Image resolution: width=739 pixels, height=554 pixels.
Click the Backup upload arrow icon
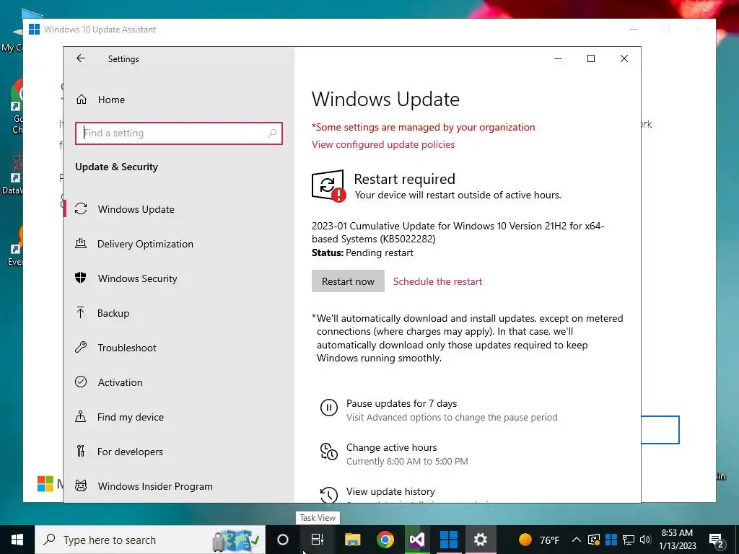click(x=81, y=313)
